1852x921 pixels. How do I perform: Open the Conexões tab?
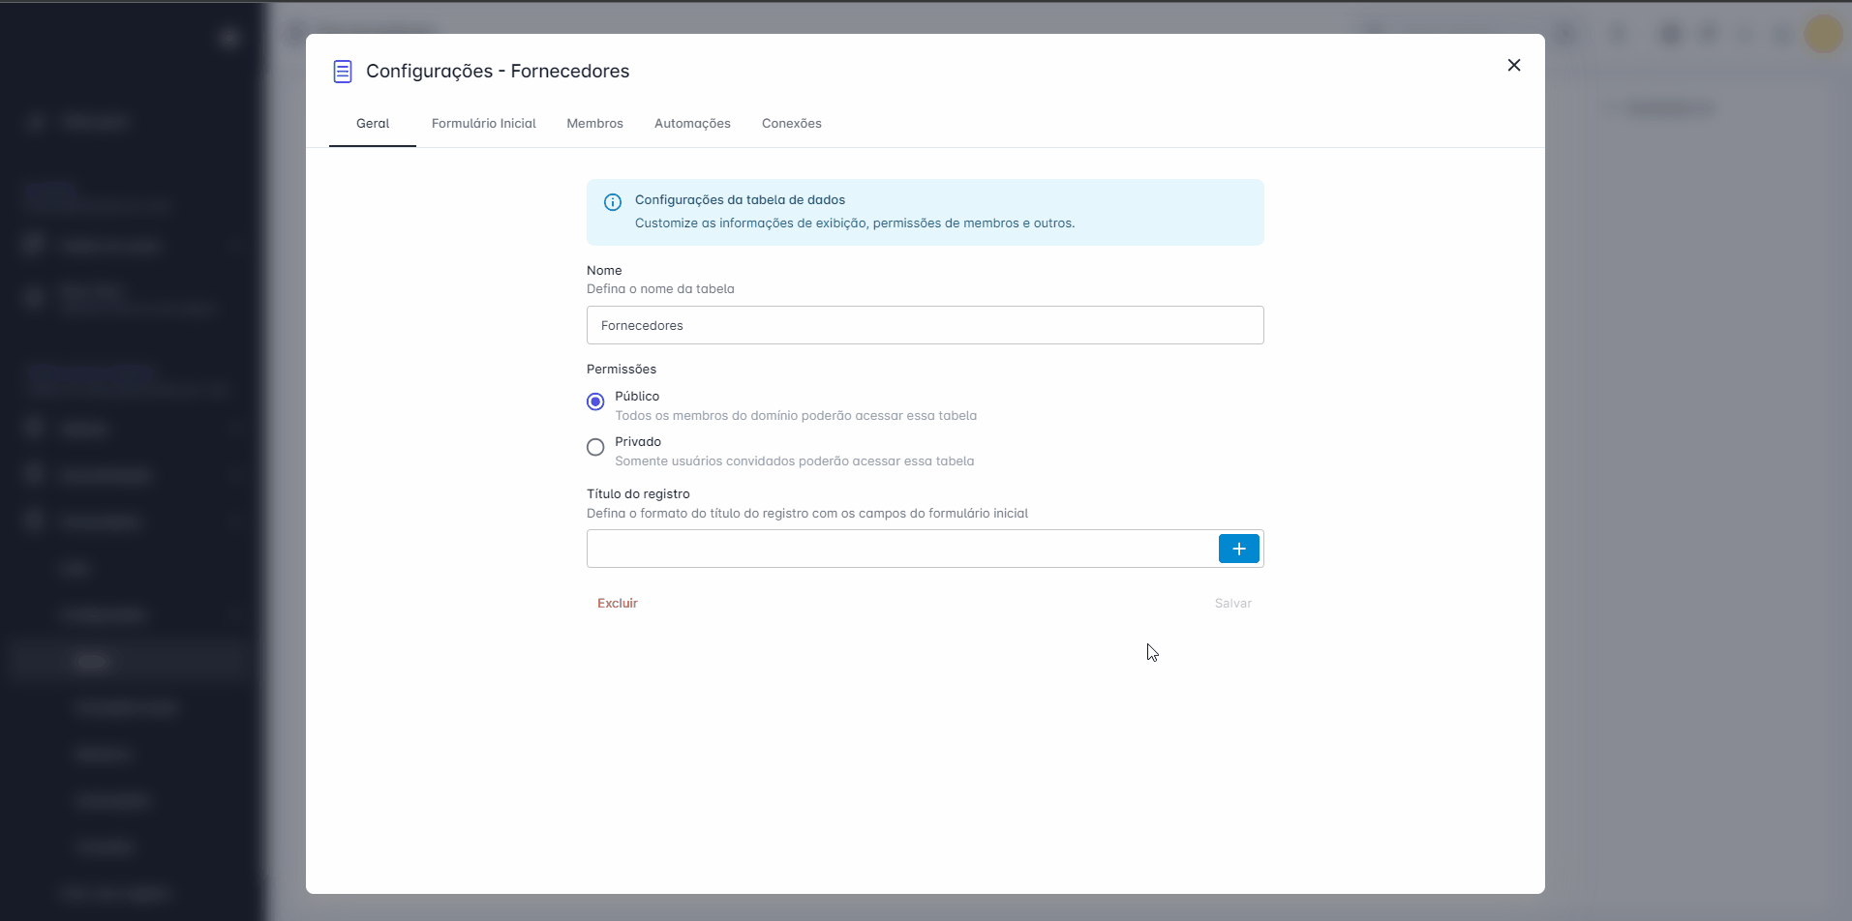click(792, 124)
